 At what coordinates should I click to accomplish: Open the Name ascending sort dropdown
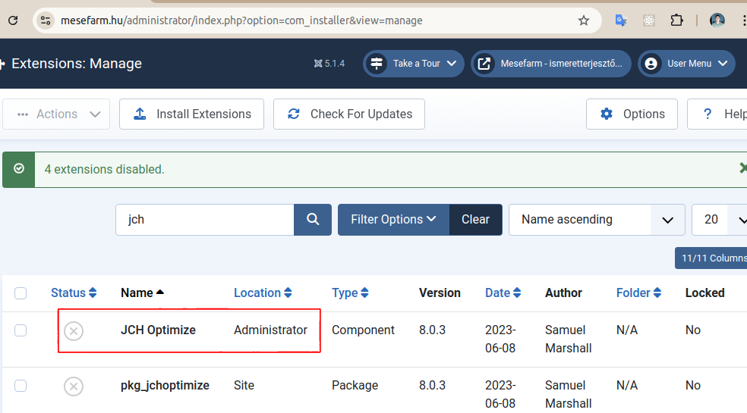597,219
